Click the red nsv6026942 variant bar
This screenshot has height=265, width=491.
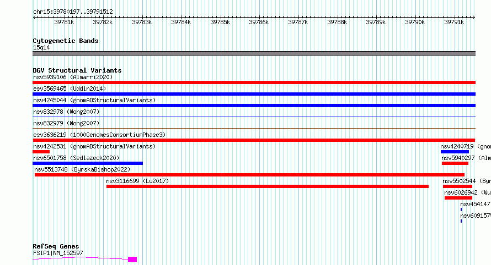[458, 198]
